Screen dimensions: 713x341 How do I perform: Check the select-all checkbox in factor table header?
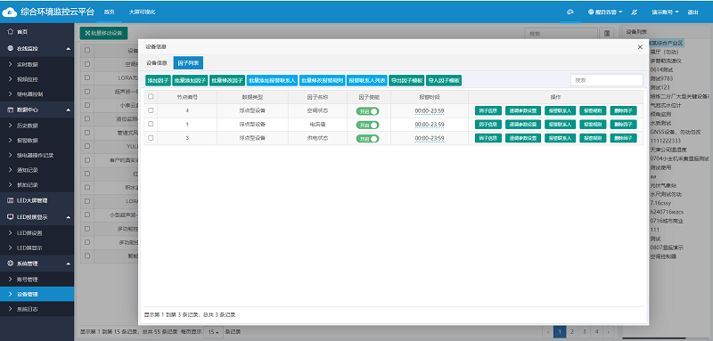151,96
